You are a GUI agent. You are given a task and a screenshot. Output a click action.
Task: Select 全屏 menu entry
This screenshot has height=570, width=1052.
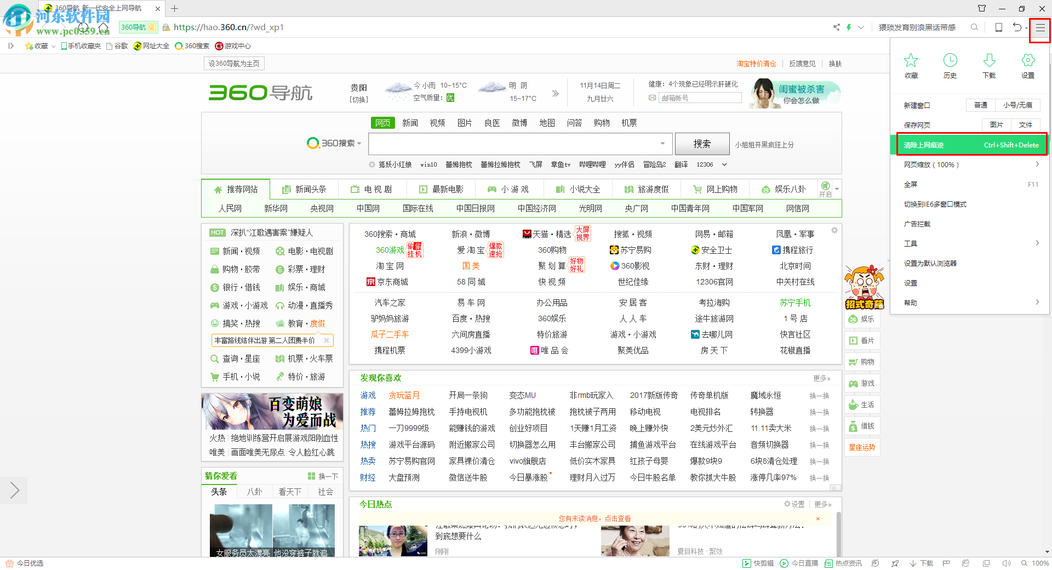click(x=970, y=184)
